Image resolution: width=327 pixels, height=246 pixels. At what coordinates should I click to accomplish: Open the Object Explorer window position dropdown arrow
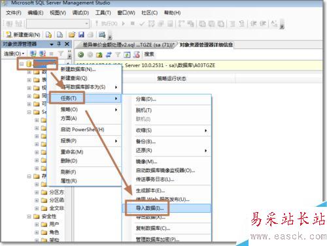click(x=52, y=44)
